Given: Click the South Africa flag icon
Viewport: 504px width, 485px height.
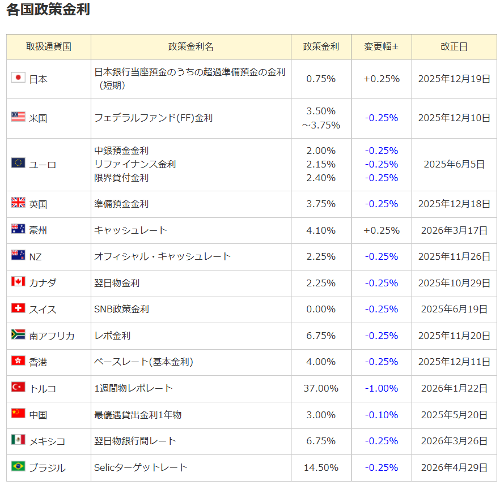Looking at the screenshot, I should tap(18, 334).
